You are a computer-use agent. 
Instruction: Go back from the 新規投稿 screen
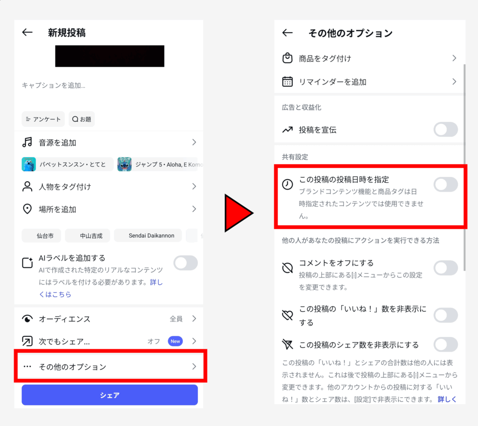[28, 32]
